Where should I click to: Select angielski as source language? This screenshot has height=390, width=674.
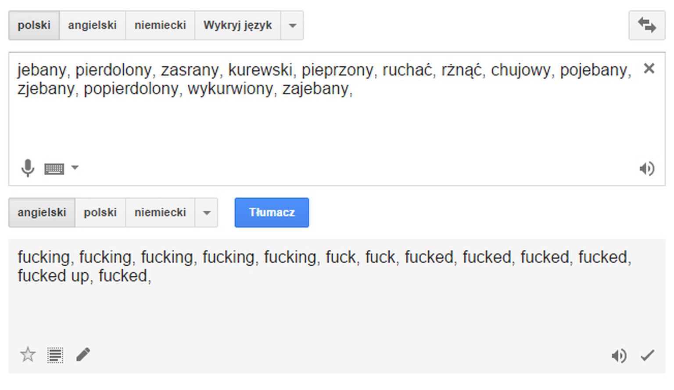click(92, 25)
